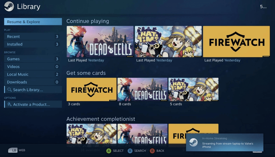The width and height of the screenshot is (275, 157).
Task: Click the green A Select button icon
Action: coord(109,151)
